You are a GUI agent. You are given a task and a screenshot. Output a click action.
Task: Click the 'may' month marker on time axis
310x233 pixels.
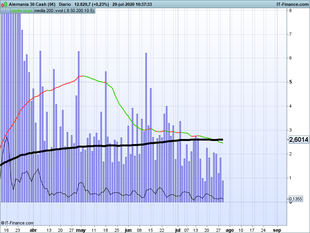(x=81, y=230)
